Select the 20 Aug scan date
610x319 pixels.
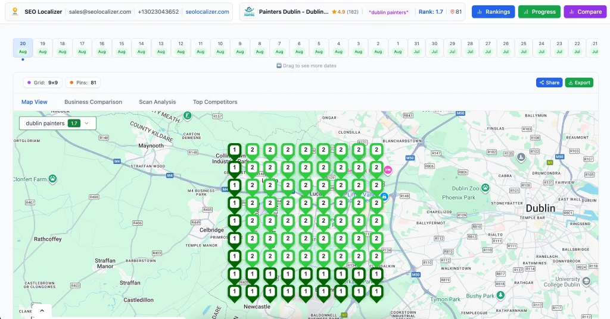point(23,48)
